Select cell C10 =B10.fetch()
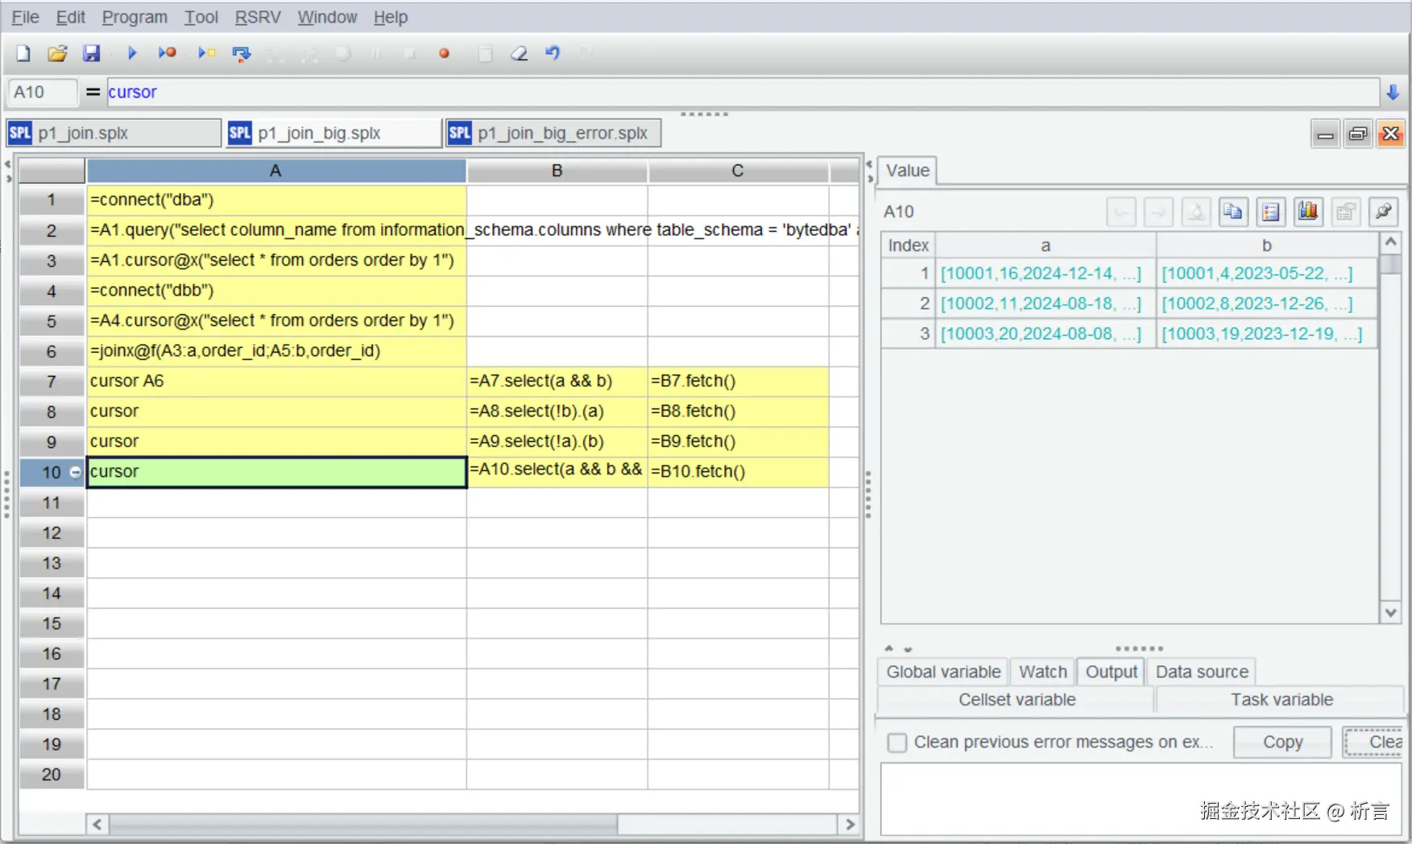This screenshot has width=1412, height=844. click(x=738, y=472)
